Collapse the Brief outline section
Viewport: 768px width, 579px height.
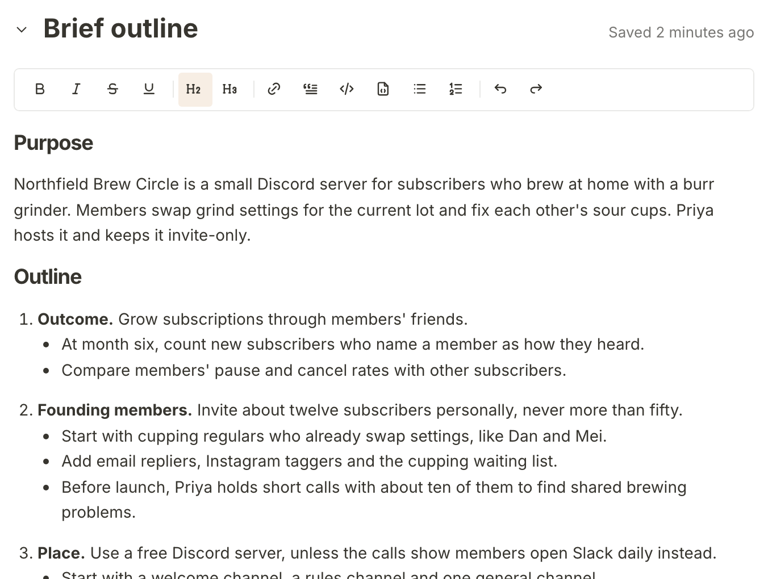(x=22, y=30)
